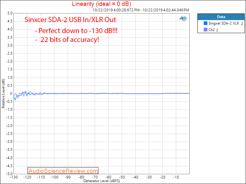This screenshot has height=184, width=246.
Task: Select the Singxer SDA-2 XLR legend entry
Action: [x=223, y=23]
